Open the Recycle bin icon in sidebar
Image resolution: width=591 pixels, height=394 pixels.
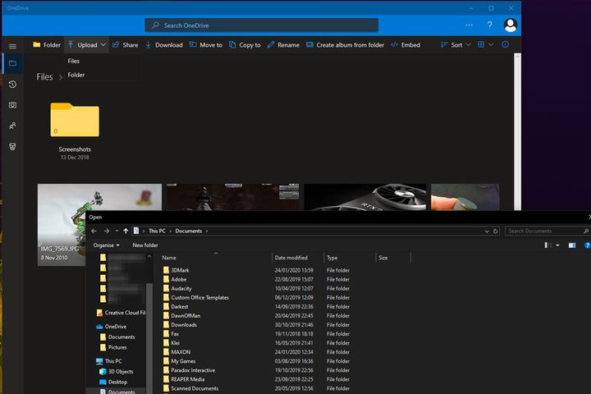pyautogui.click(x=12, y=146)
